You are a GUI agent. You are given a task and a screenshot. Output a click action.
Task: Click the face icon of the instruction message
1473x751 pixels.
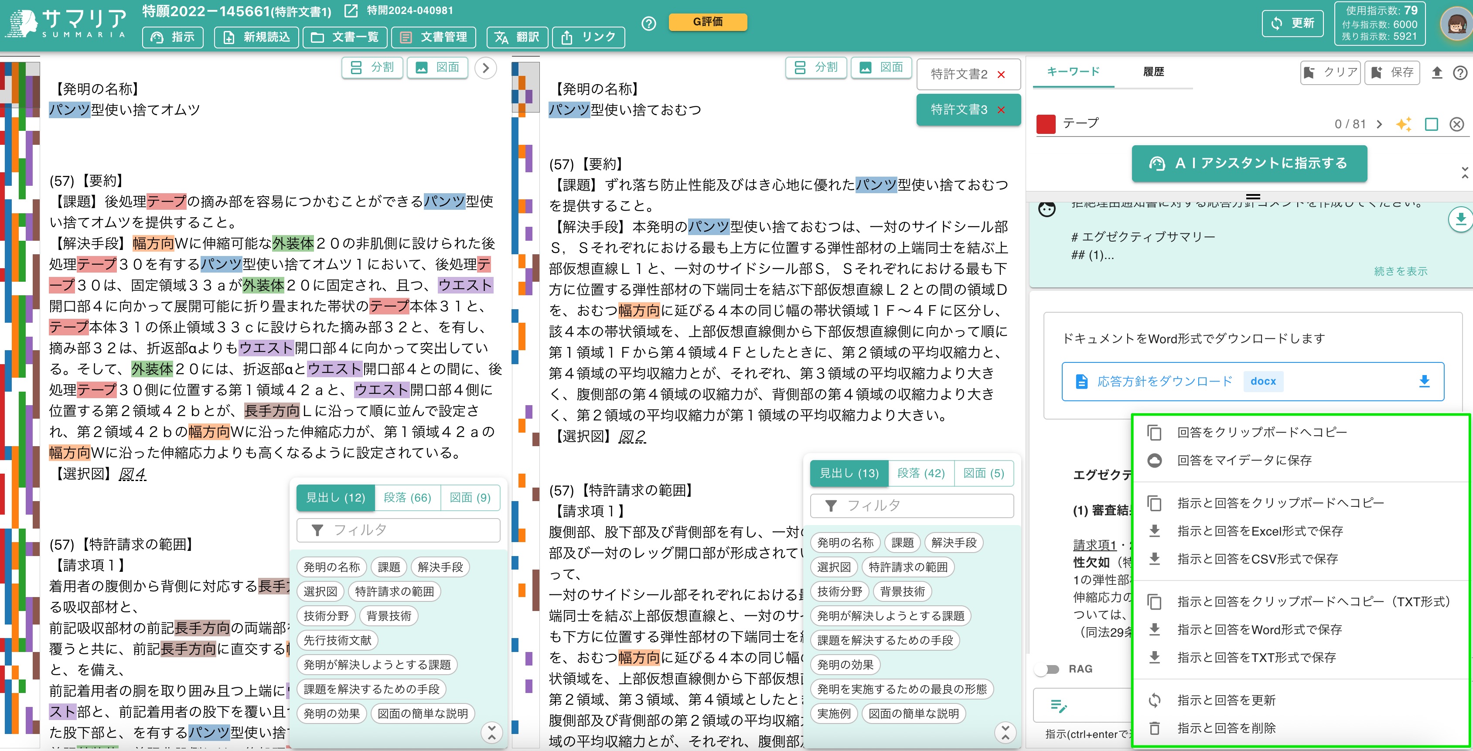(x=1047, y=209)
